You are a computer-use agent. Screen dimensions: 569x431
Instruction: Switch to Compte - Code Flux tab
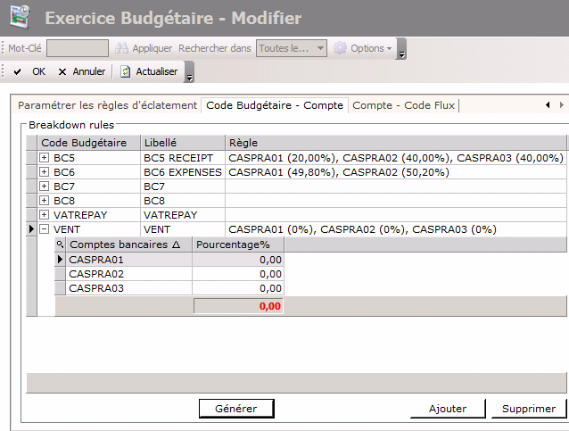403,105
